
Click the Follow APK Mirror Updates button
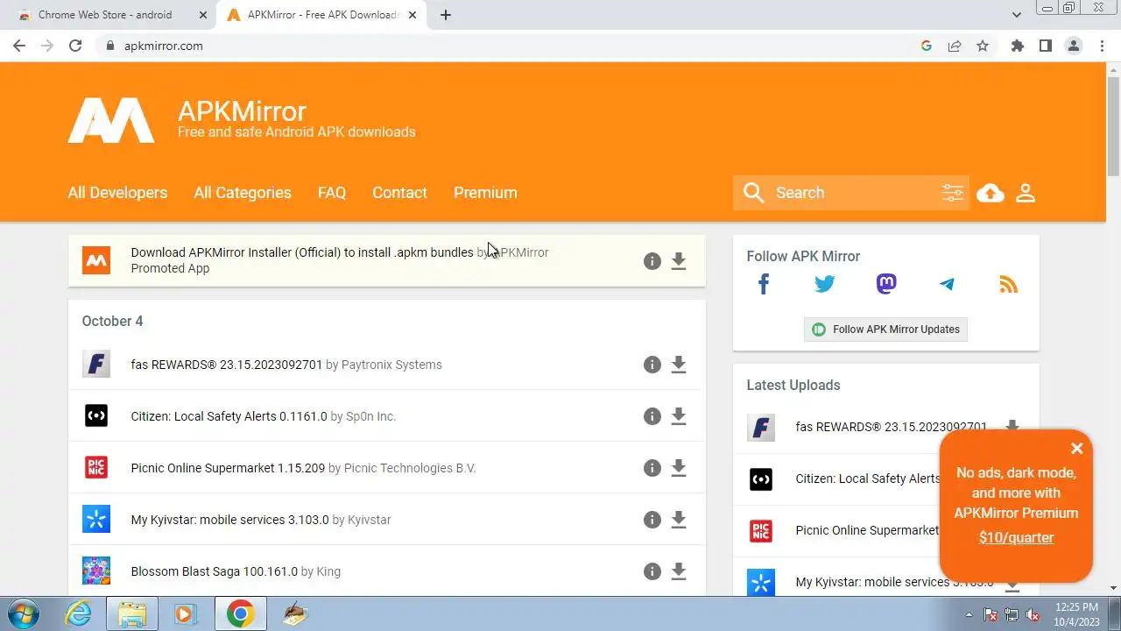point(885,330)
